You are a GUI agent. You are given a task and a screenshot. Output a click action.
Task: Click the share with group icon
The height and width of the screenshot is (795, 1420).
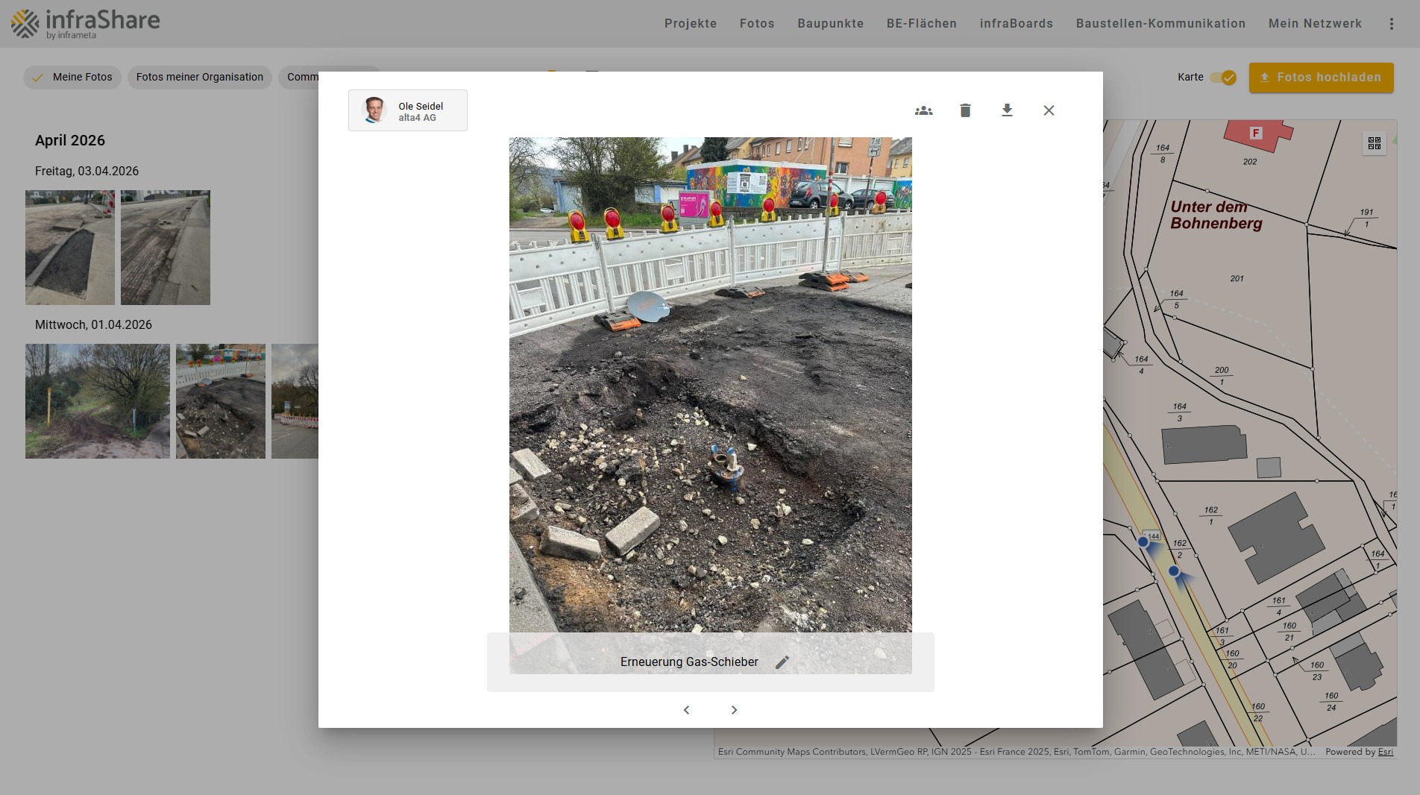pos(923,110)
